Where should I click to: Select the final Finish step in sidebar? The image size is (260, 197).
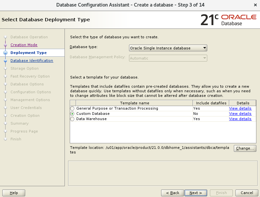point(16,139)
